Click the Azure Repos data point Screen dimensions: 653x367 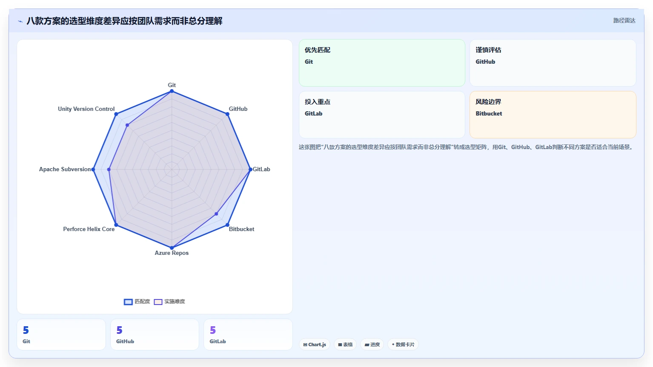(172, 248)
